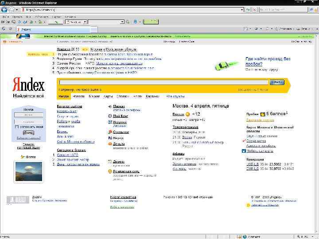Open the wide empty combo box dropdown in toolbar
Screen dimensions: 319x239
pos(122,22)
